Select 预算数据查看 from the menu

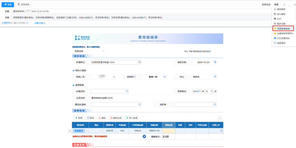click(x=283, y=29)
